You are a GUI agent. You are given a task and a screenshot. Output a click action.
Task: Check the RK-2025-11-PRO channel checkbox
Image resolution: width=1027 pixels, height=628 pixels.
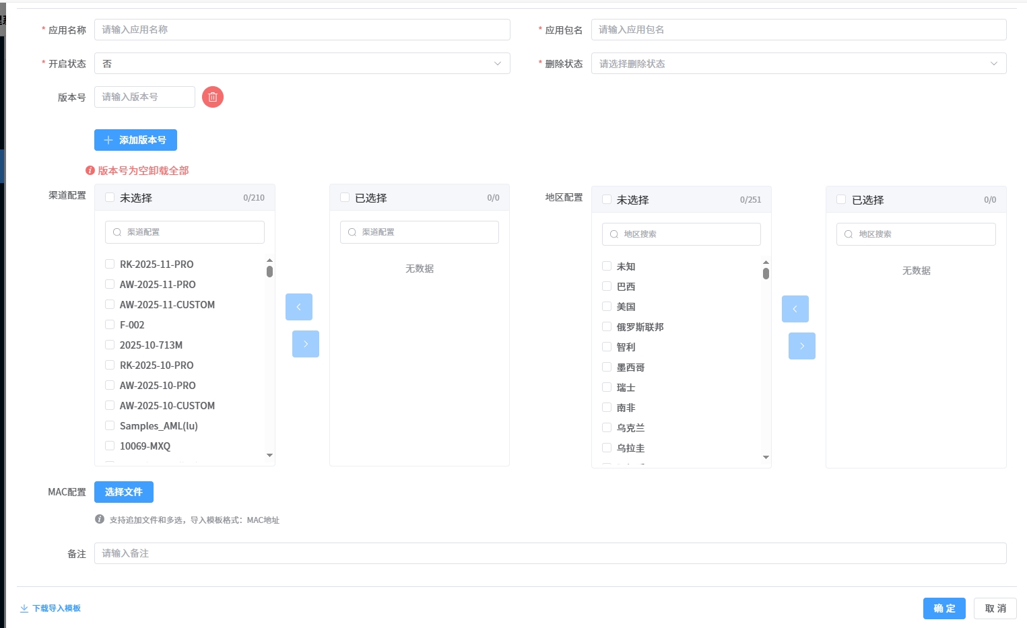tap(110, 264)
